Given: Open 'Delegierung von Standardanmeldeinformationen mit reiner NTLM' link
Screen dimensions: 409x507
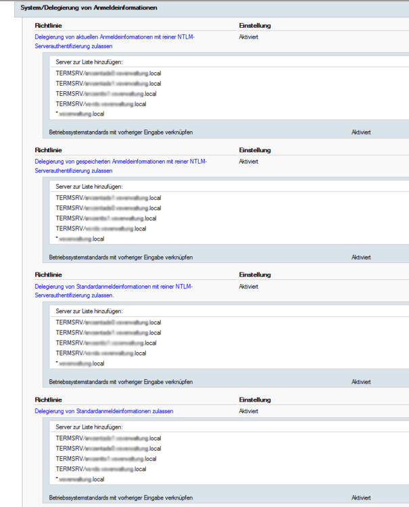Looking at the screenshot, I should pyautogui.click(x=113, y=286).
